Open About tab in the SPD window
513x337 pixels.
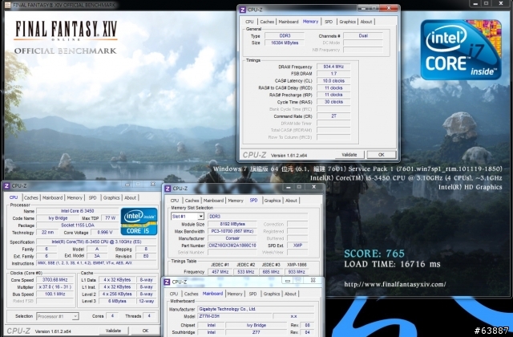pyautogui.click(x=291, y=201)
